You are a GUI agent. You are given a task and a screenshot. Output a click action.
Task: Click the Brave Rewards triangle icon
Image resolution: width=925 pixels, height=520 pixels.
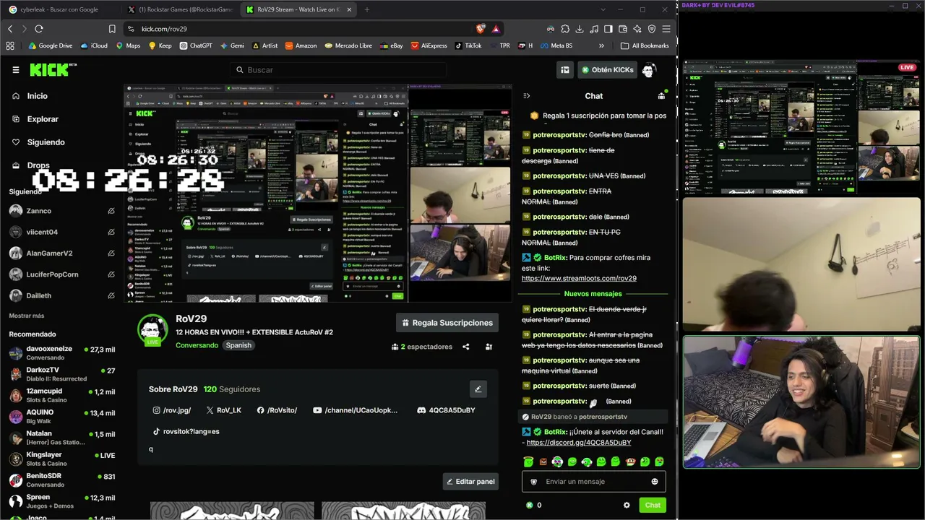click(496, 29)
